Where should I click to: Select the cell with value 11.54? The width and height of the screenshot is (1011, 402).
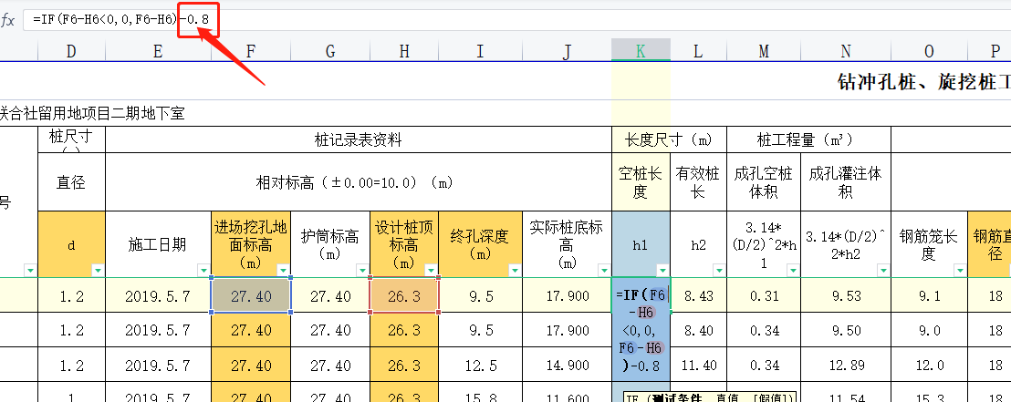pyautogui.click(x=846, y=393)
